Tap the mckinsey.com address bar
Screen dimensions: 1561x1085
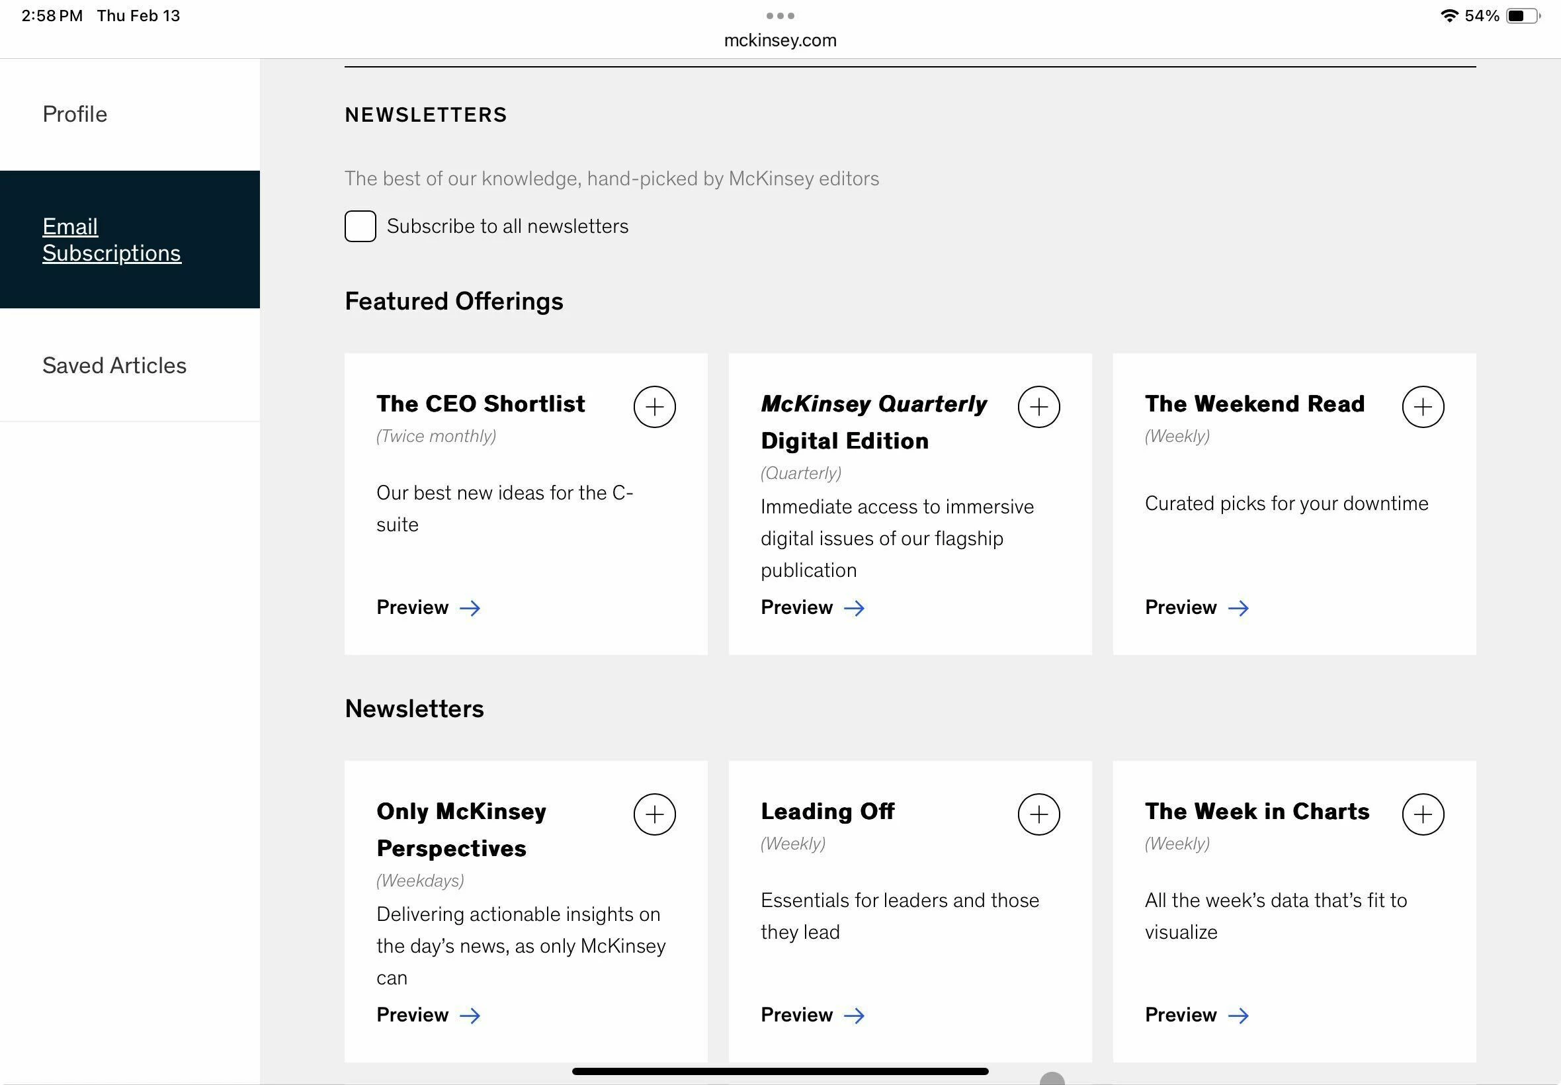tap(780, 40)
